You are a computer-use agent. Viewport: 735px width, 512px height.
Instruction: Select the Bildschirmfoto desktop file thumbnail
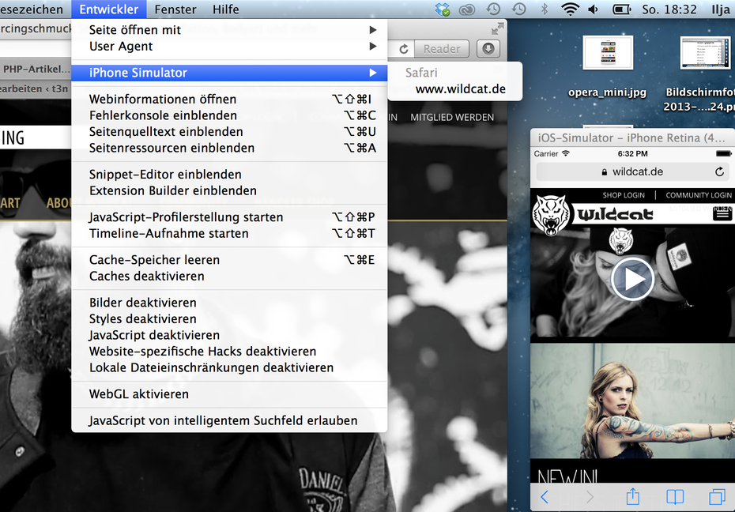click(706, 53)
